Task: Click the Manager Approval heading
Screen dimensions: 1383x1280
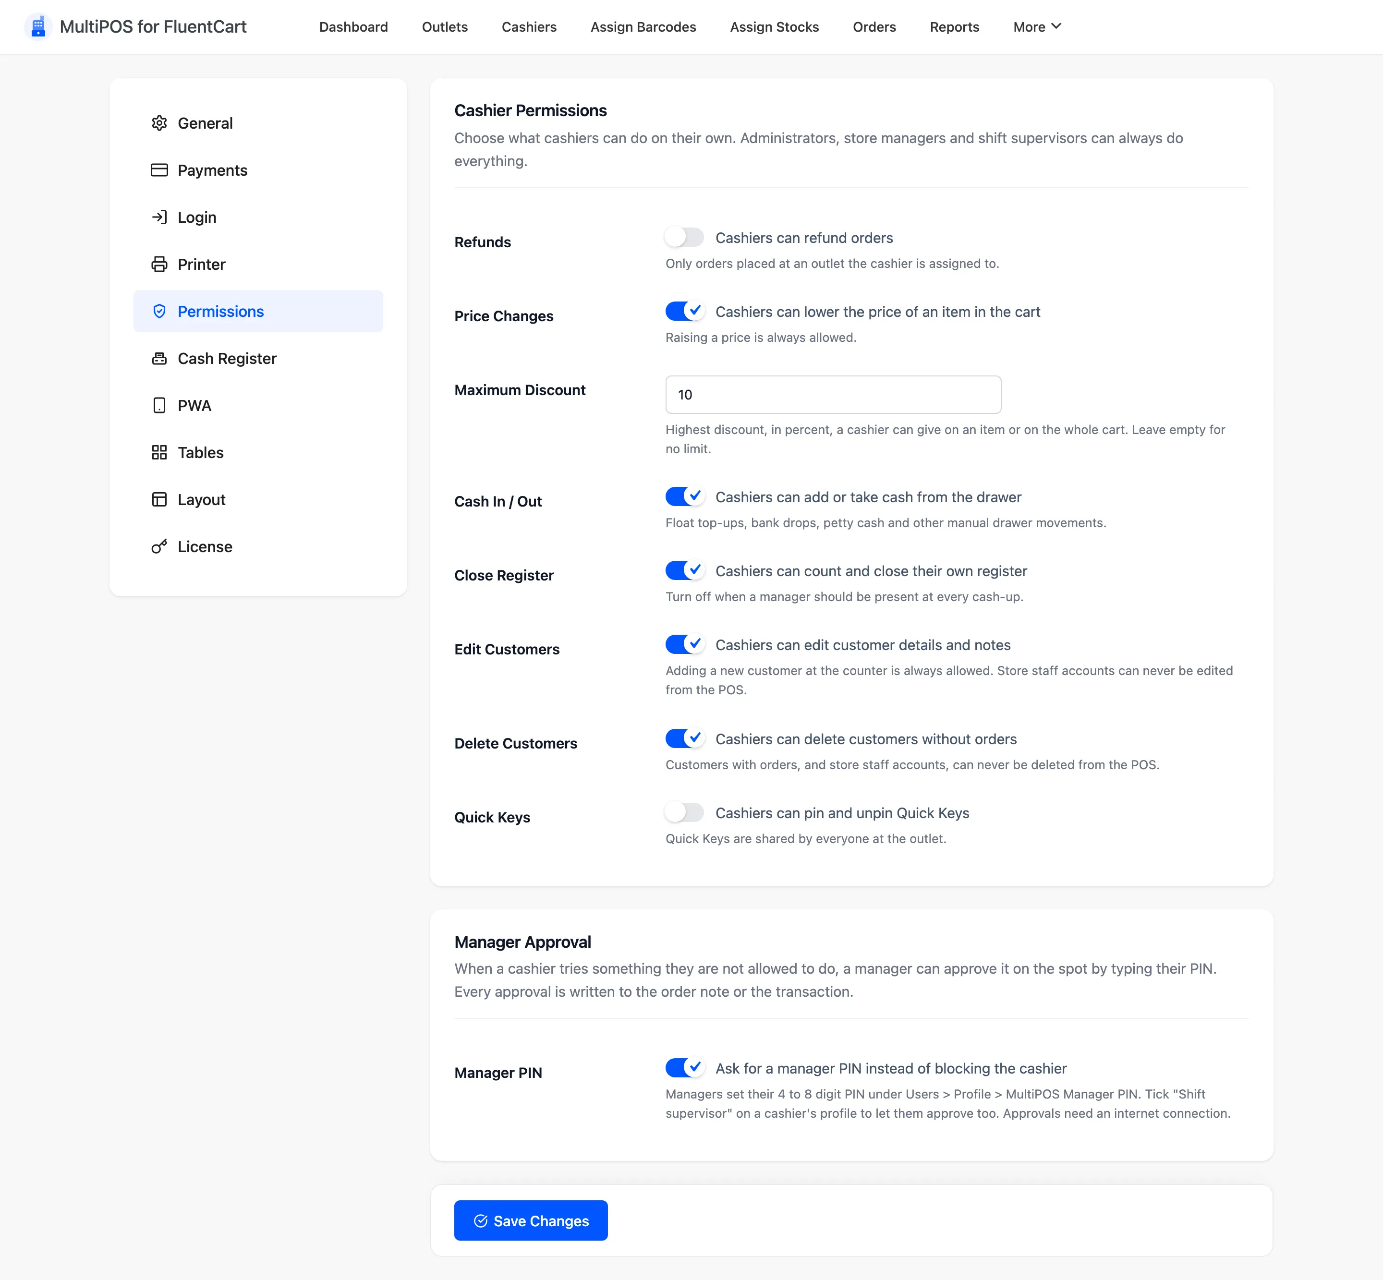Action: (x=522, y=942)
